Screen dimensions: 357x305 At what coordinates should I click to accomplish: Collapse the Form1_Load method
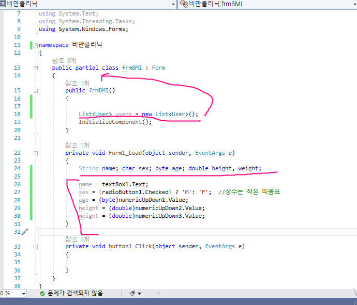click(36, 153)
